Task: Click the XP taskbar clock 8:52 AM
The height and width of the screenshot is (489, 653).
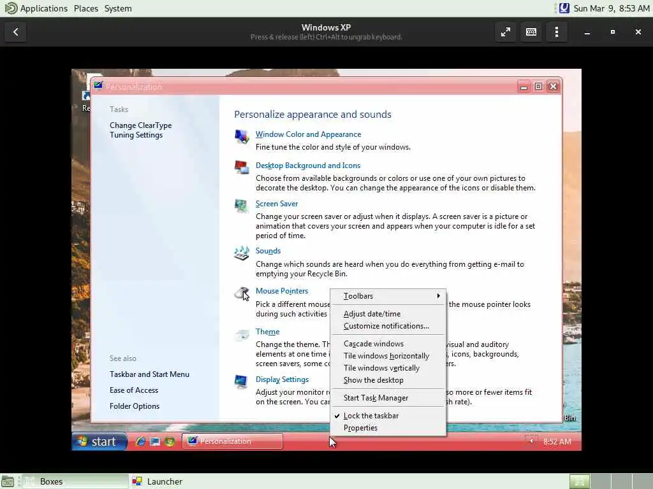Action: 557,442
